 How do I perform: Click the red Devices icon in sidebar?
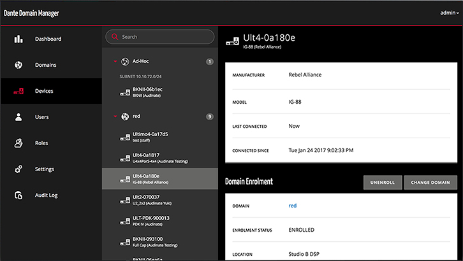18,91
